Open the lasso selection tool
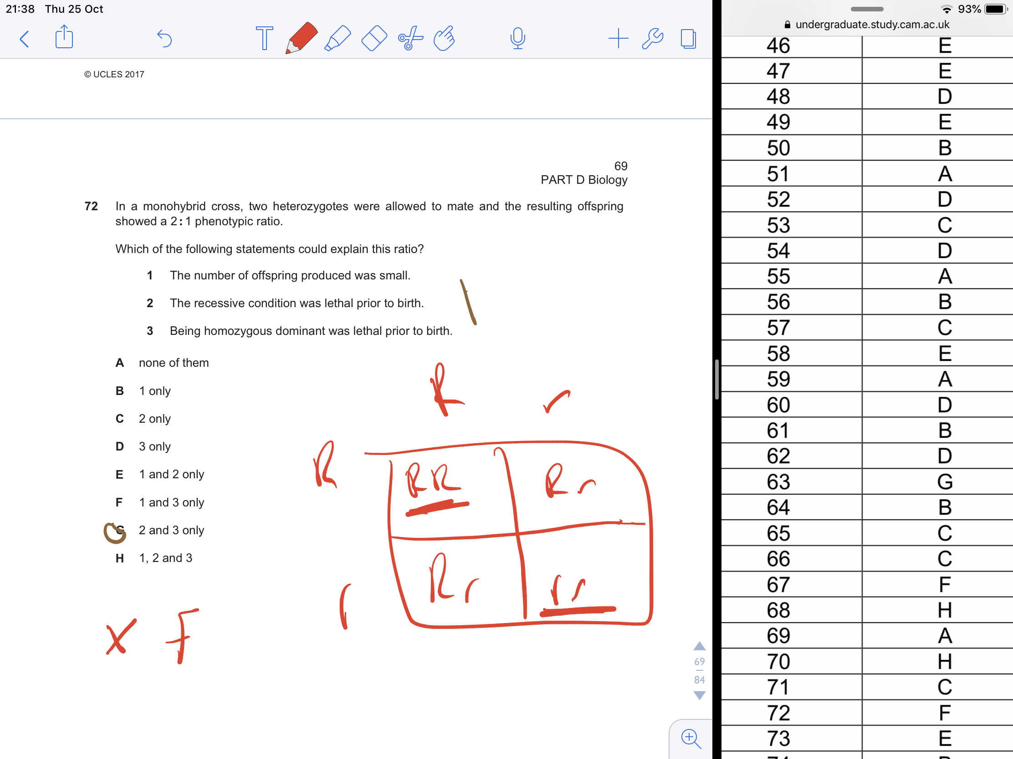Screen dimensions: 1013x759 (409, 38)
